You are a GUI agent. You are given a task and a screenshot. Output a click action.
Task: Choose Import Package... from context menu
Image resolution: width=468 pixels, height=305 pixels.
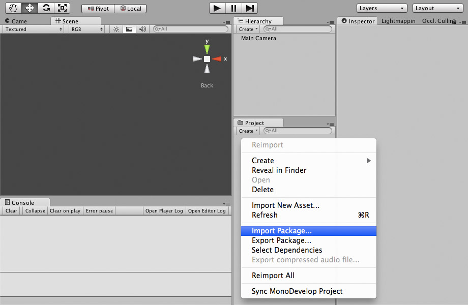click(282, 231)
